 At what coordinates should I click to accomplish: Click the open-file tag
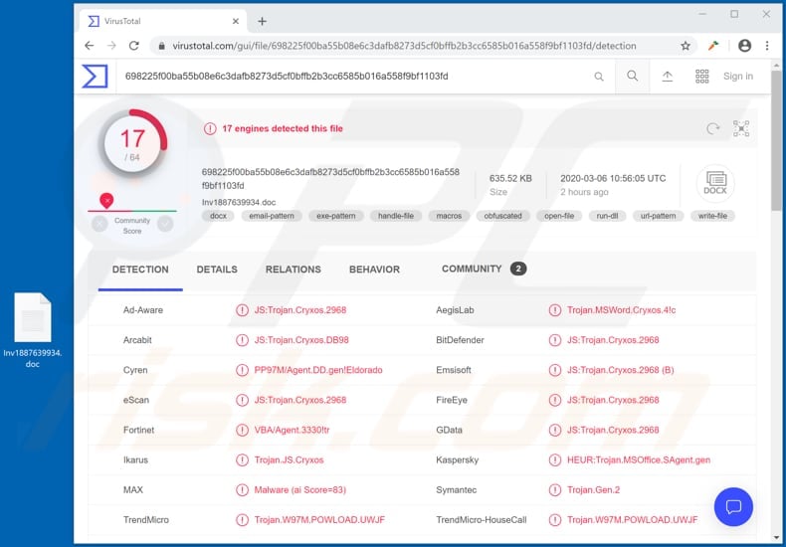point(559,216)
